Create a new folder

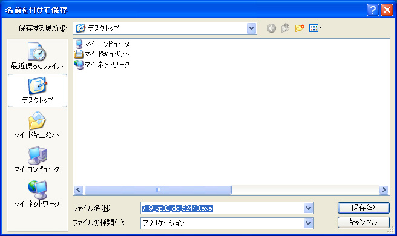[300, 28]
